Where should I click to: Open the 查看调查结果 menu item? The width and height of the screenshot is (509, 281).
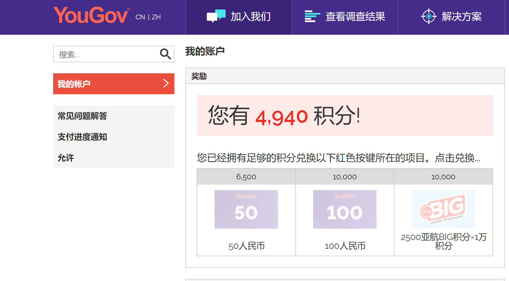pos(355,17)
